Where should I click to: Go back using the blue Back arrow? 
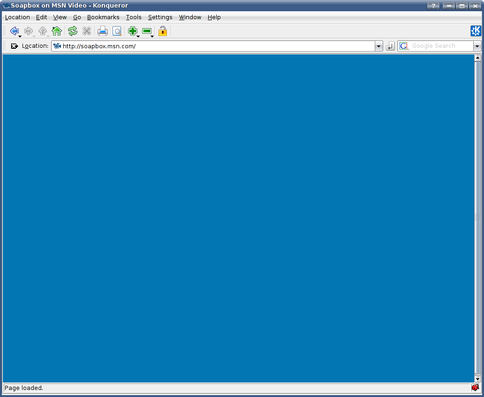(14, 31)
